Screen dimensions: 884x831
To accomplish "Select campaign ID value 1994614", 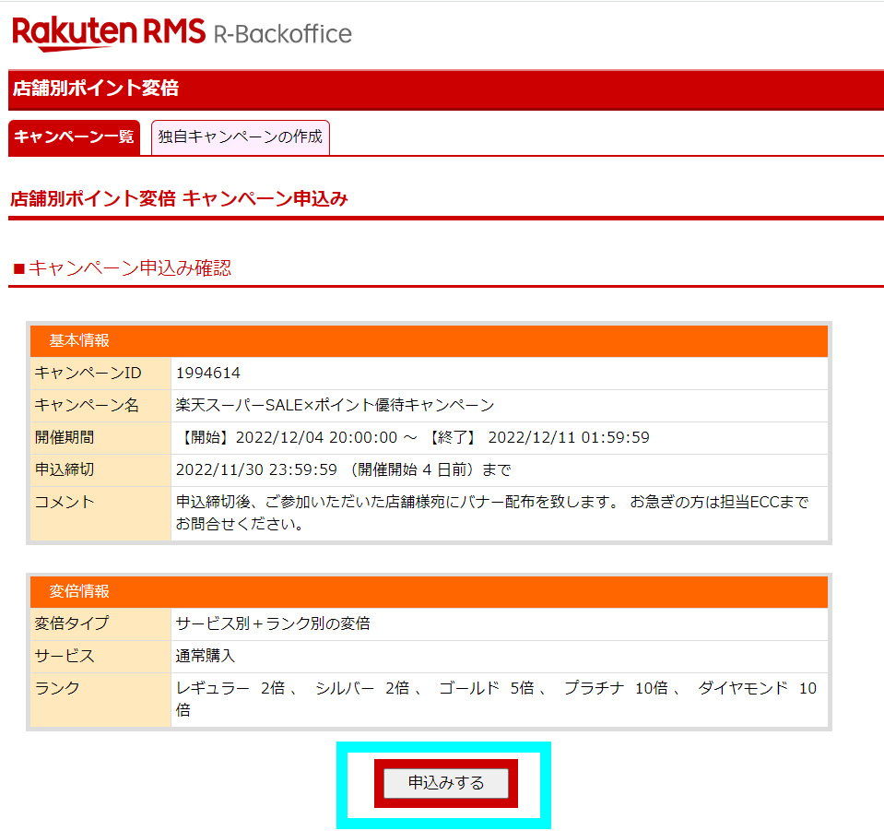I will click(x=208, y=373).
